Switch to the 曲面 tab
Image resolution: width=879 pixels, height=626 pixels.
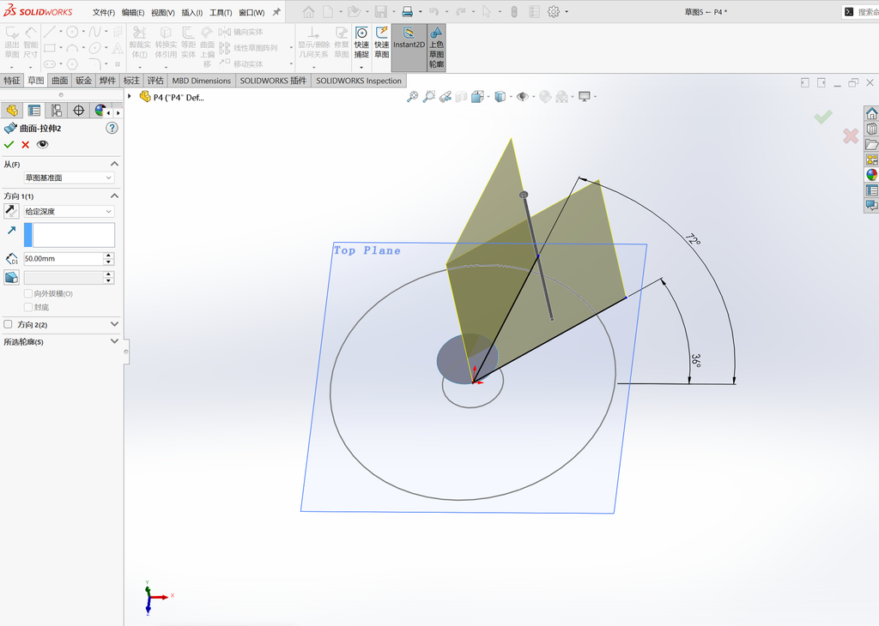pyautogui.click(x=60, y=81)
